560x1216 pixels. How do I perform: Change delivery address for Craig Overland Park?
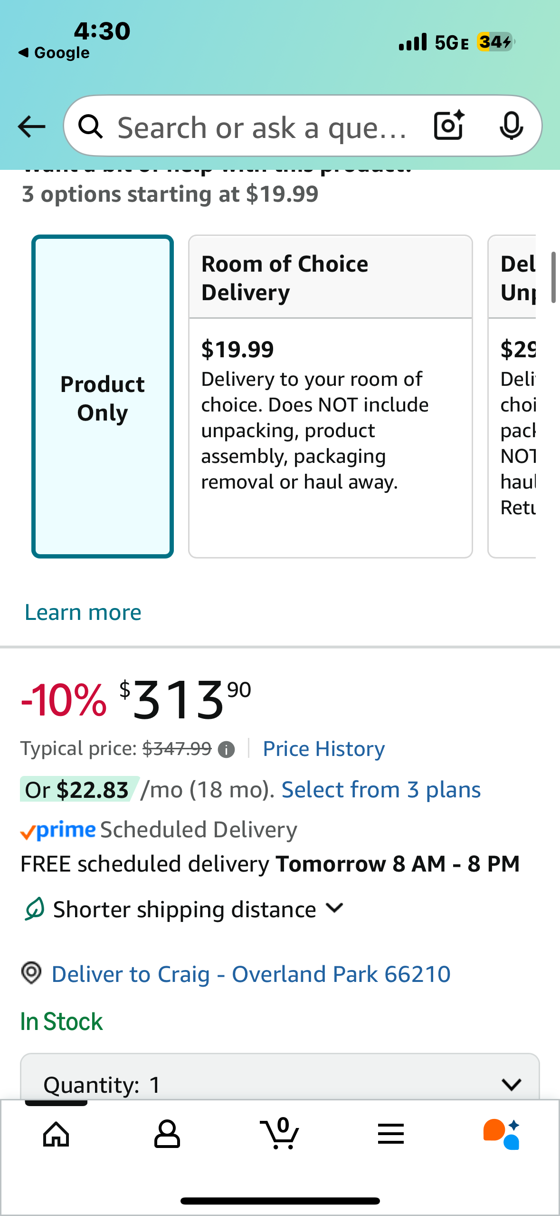251,974
